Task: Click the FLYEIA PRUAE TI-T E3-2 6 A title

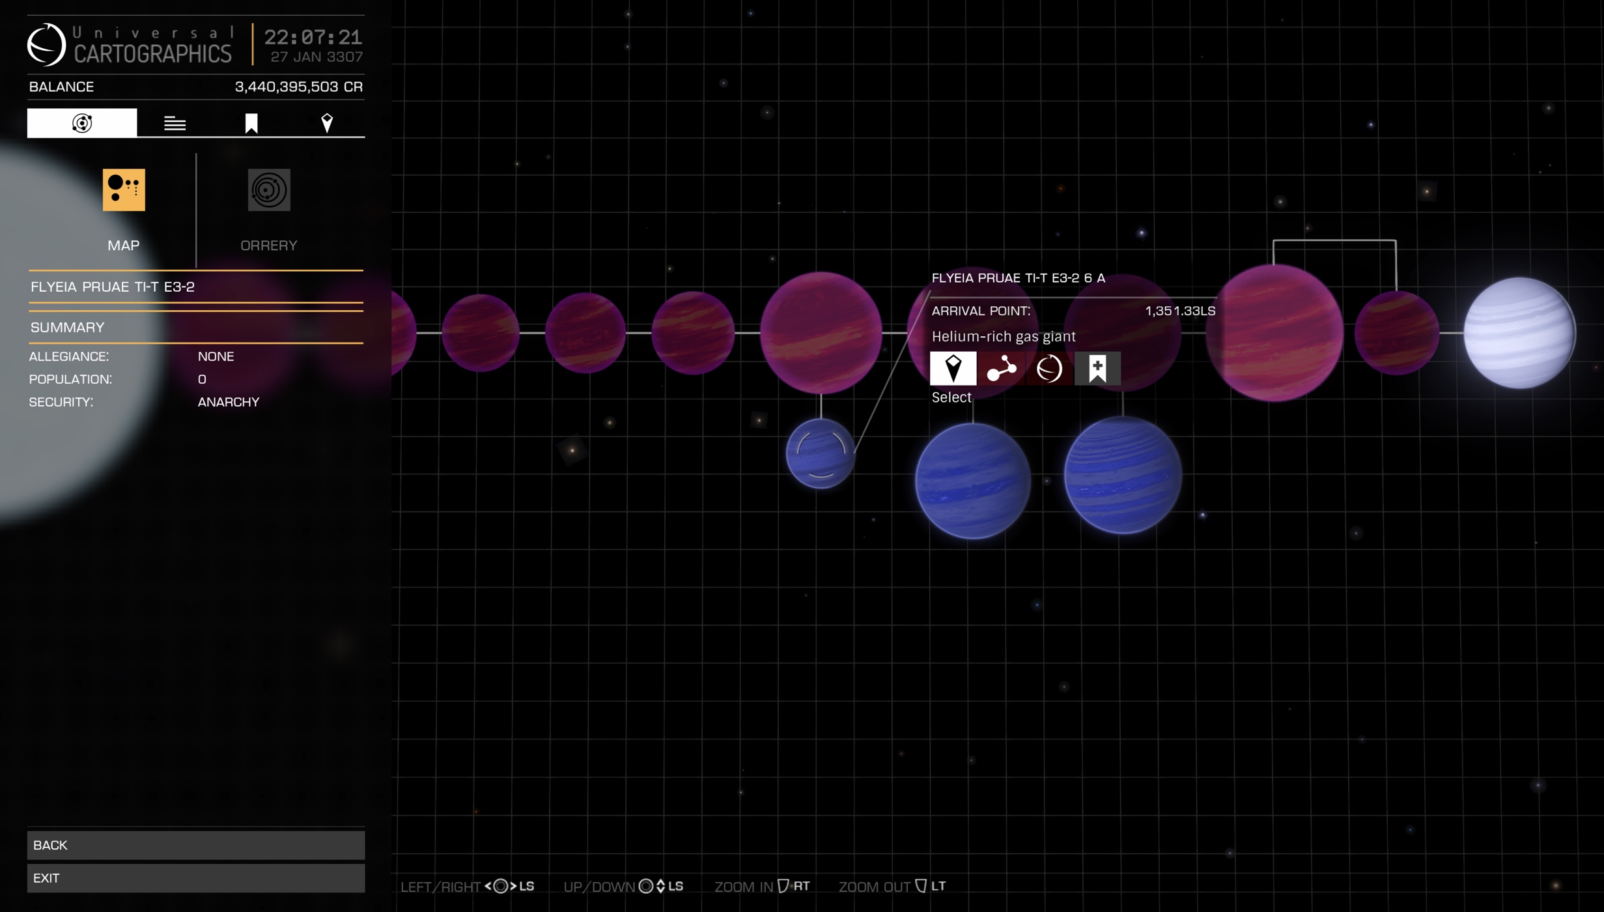Action: click(1018, 278)
